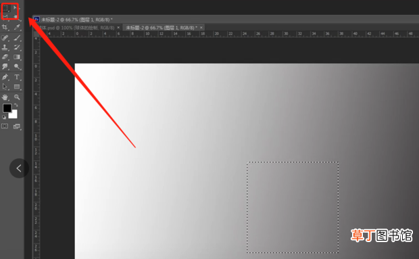Select the Horizontal Type tool
This screenshot has width=419, height=259.
[17, 77]
